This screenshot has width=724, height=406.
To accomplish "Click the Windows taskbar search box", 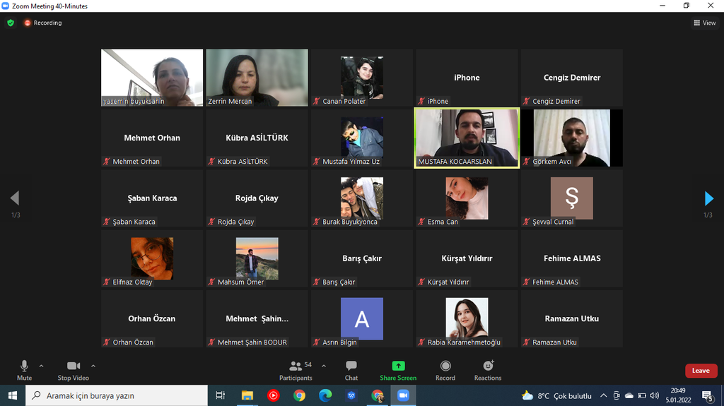I will (x=117, y=395).
